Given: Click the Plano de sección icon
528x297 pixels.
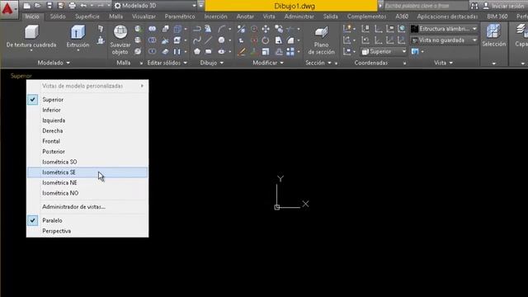Looking at the screenshot, I should point(321,32).
